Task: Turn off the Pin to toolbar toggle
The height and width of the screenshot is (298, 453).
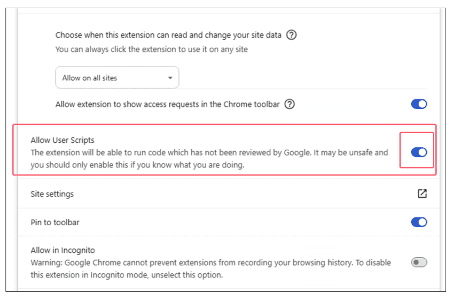Action: coord(418,222)
